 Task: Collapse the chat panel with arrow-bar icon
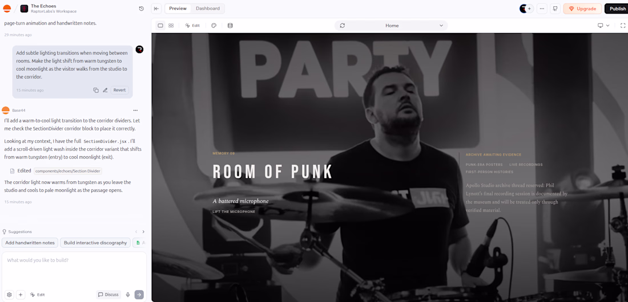click(x=156, y=9)
